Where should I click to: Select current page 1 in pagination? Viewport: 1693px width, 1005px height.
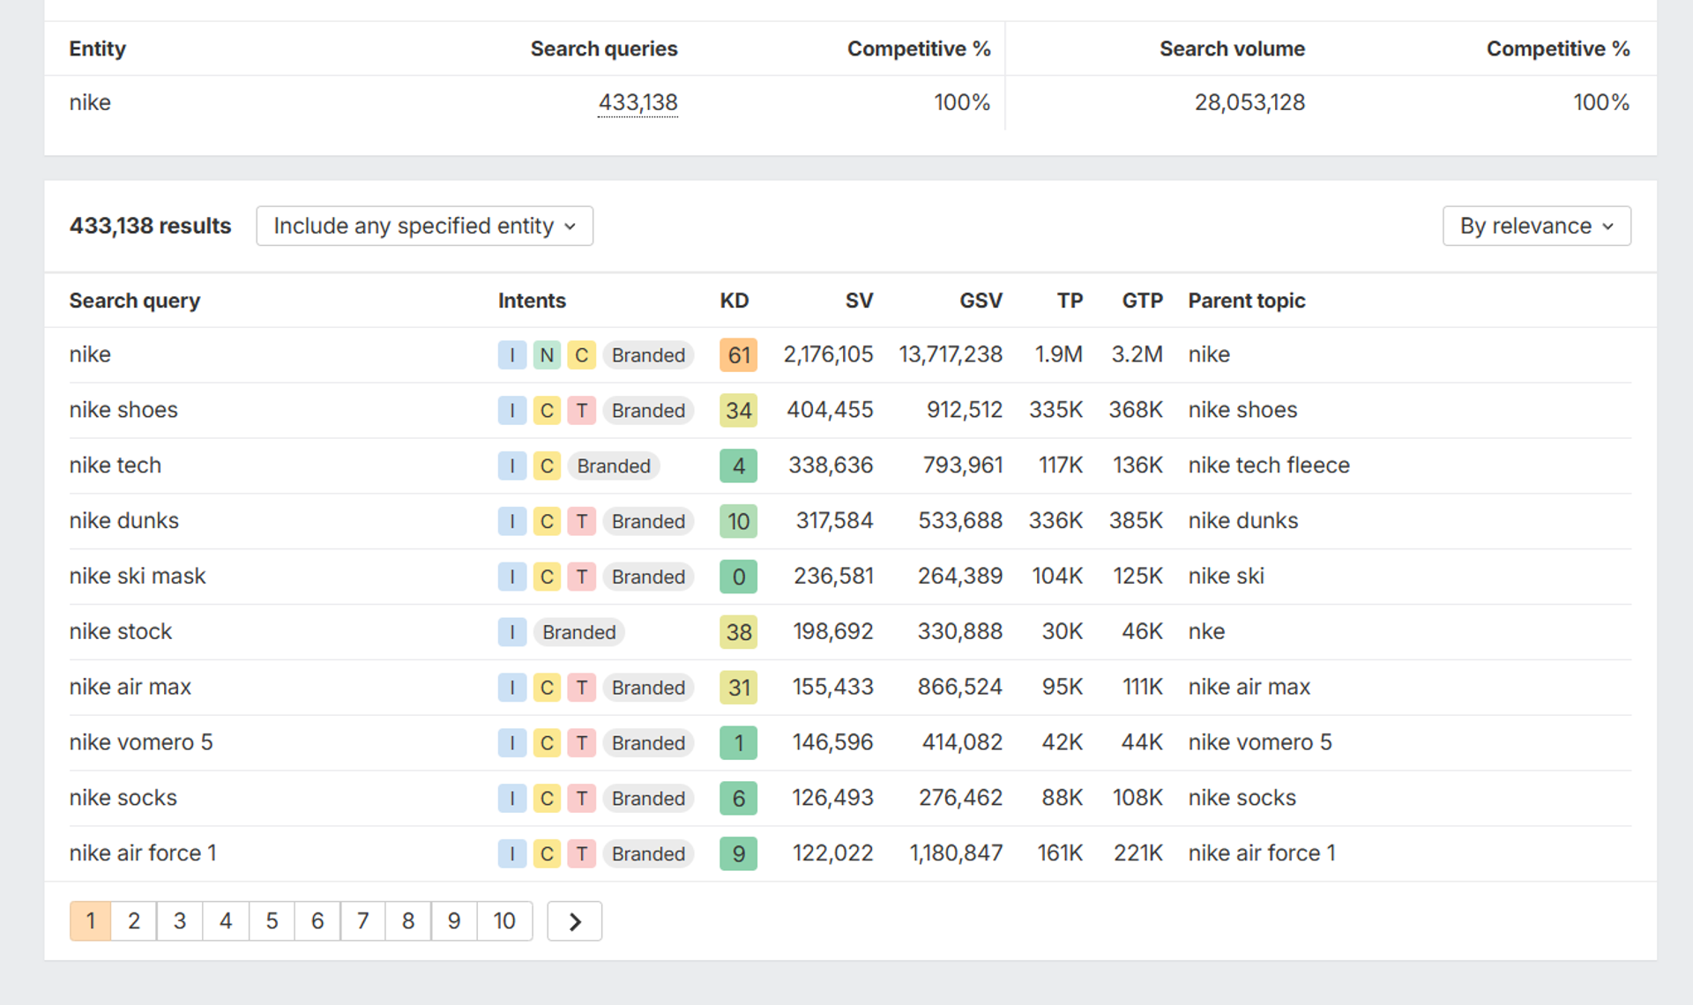pos(90,921)
